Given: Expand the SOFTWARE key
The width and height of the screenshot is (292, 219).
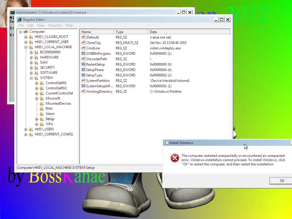Looking at the screenshot, I should [x=31, y=73].
